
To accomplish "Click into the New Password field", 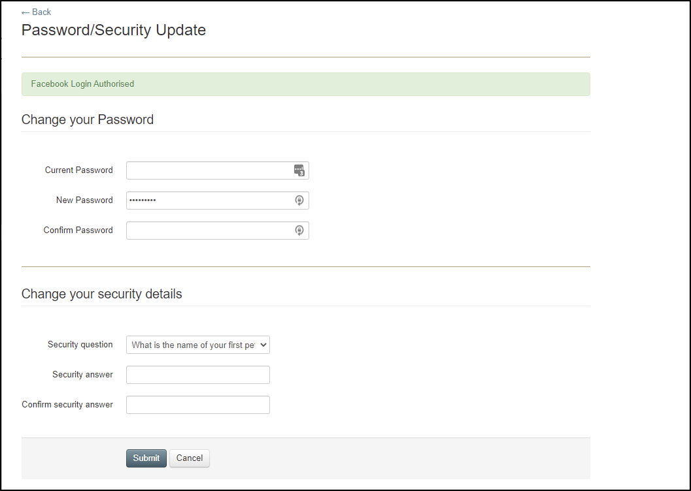I will [x=209, y=200].
